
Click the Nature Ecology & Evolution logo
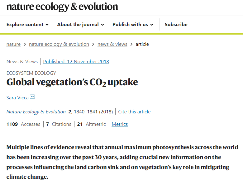(x=62, y=7)
